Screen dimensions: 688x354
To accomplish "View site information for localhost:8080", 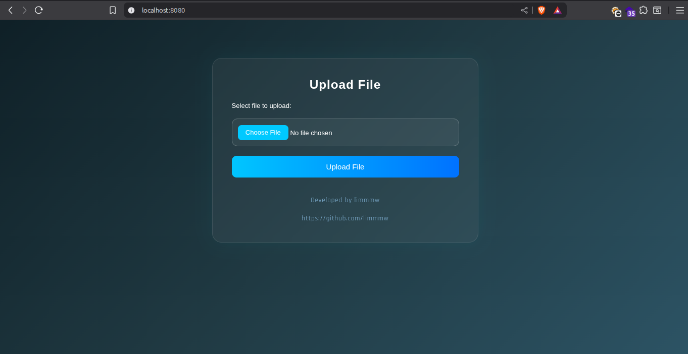I will [x=131, y=10].
